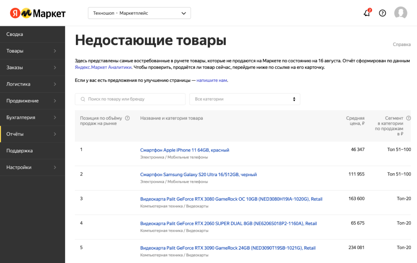Click Топ 51–100 in the iPhone row
The width and height of the screenshot is (417, 263).
tap(399, 149)
